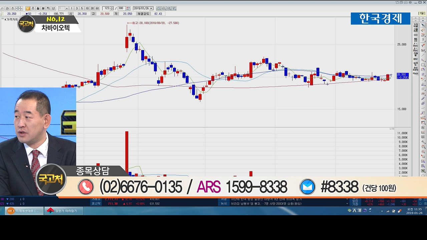Select the MACD indicator in the side list
427x240 pixels.
tap(416, 40)
